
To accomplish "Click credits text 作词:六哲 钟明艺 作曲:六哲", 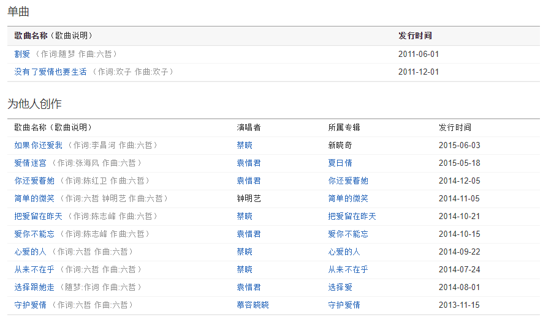I will [114, 198].
